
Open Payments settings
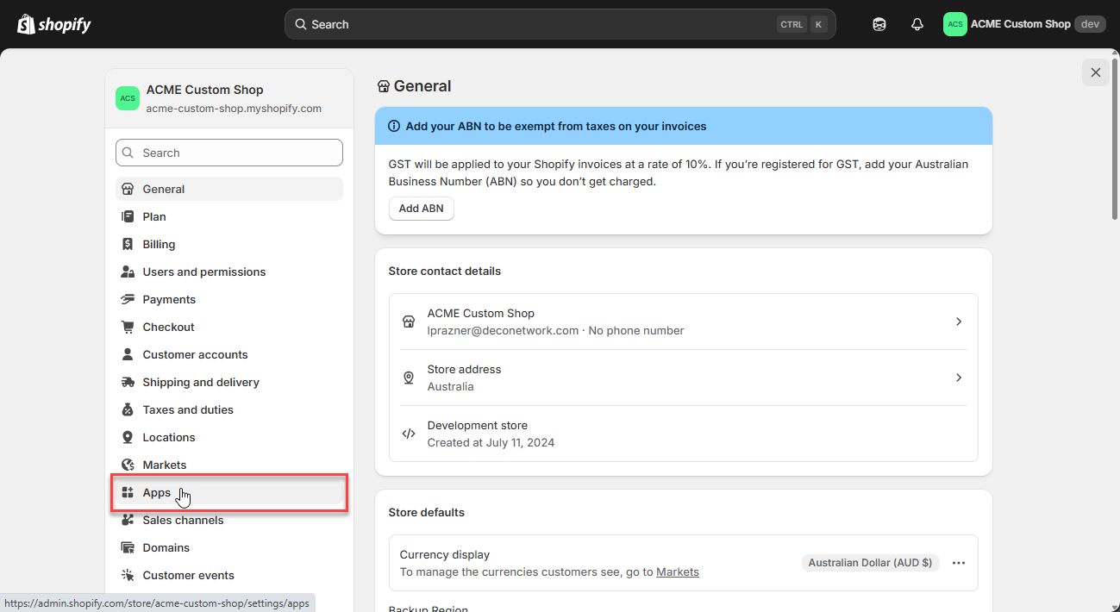click(x=229, y=299)
